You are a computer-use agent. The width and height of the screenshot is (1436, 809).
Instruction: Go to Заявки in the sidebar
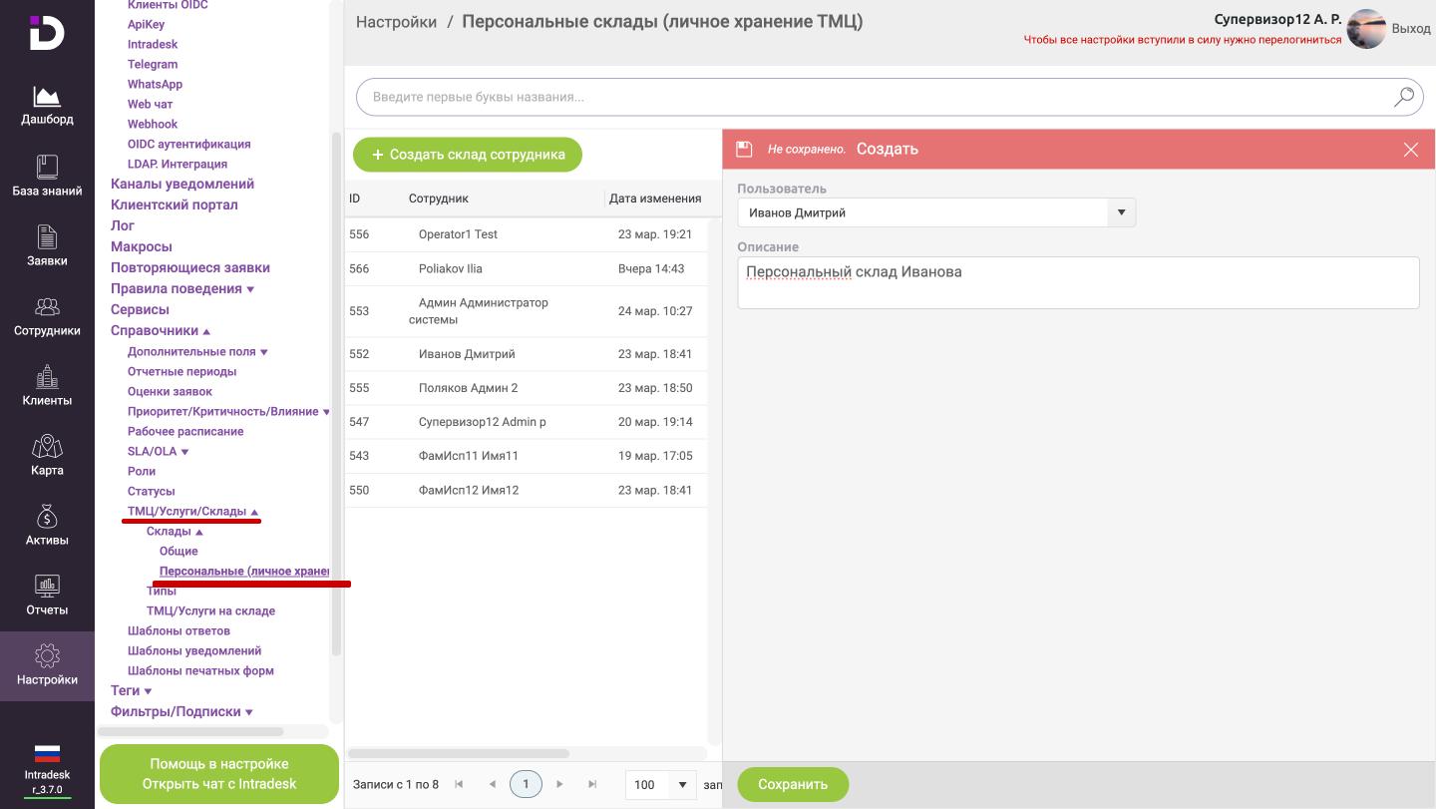47,246
